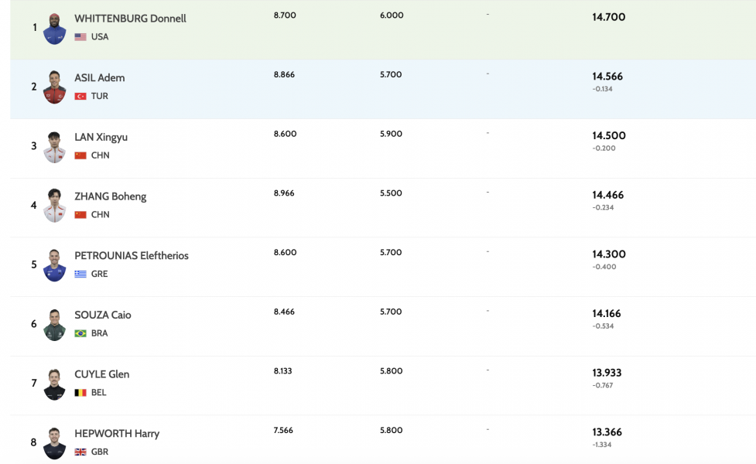Open LAN Xingyu athlete name link

101,137
